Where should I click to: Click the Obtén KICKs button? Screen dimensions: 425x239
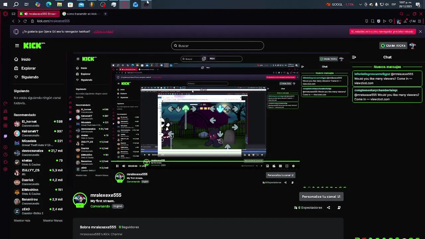coord(393,46)
